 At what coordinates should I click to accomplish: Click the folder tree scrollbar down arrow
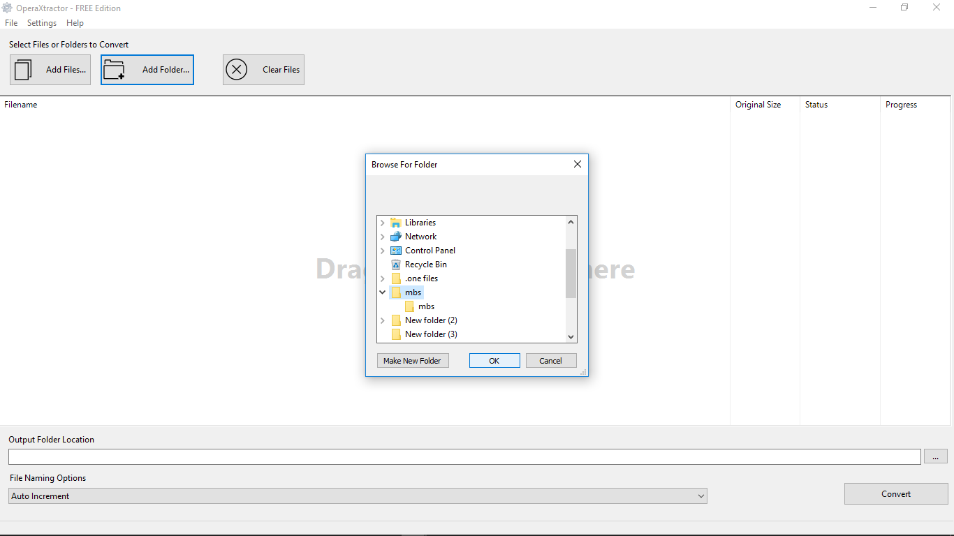point(571,336)
